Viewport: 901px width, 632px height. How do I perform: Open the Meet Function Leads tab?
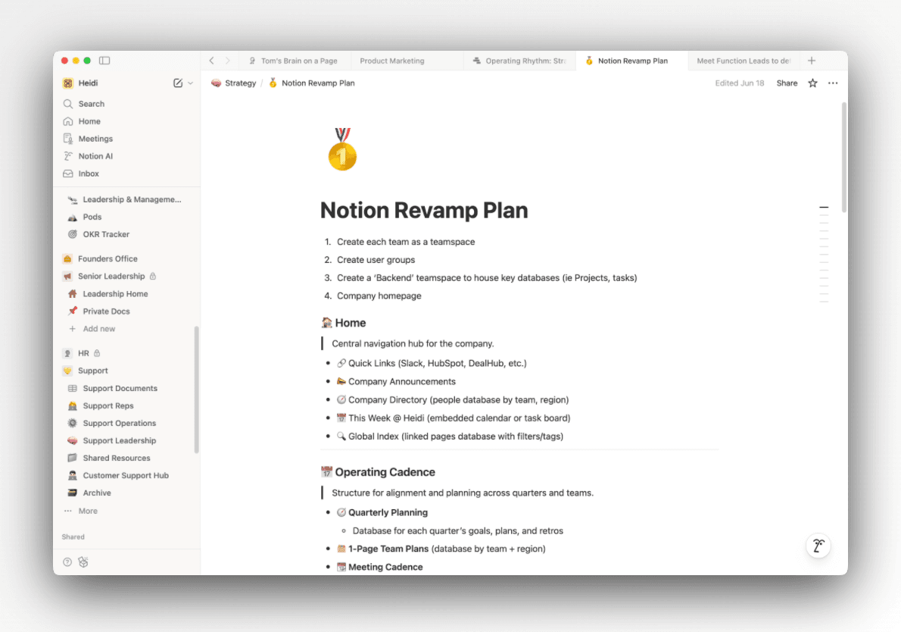[743, 61]
